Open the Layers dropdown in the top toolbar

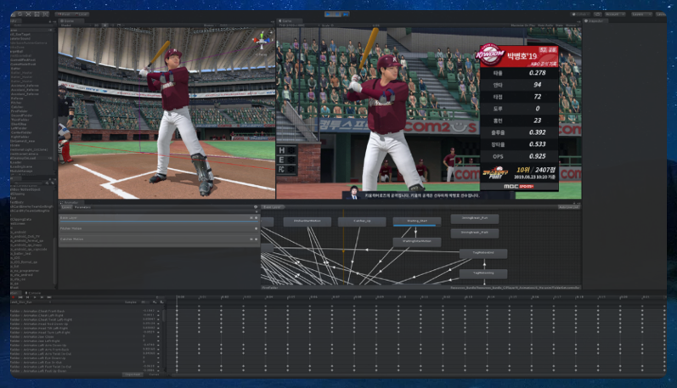641,14
